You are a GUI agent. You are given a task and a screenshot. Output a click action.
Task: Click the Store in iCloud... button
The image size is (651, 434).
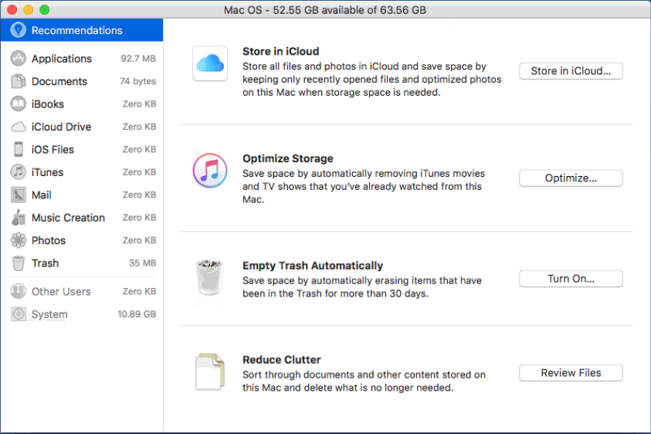point(571,71)
